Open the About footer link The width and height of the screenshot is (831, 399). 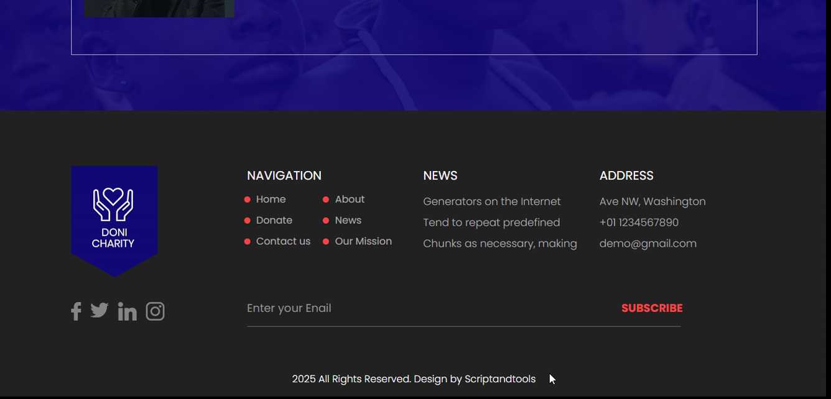click(350, 199)
